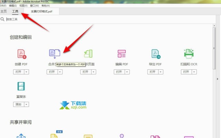Click the 富媒体 label
Viewport: 221px width, 138px height.
21,97
